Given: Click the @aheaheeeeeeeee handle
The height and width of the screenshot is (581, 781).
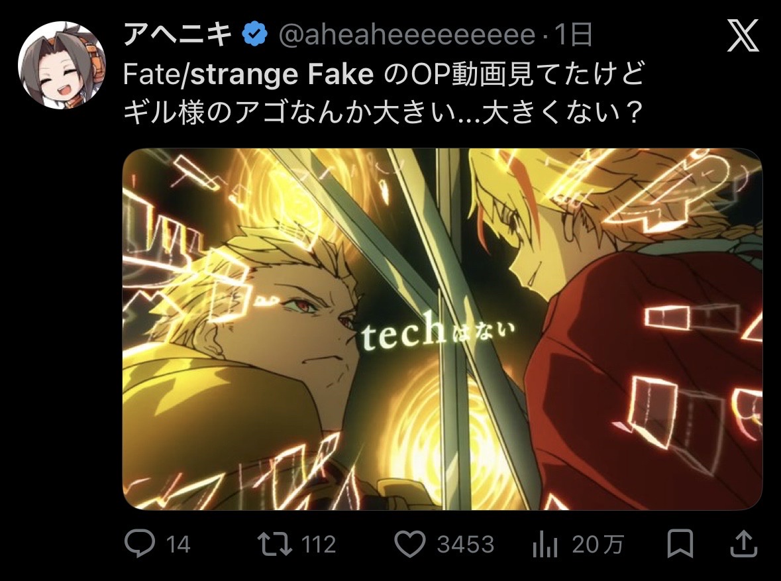Looking at the screenshot, I should (x=407, y=35).
